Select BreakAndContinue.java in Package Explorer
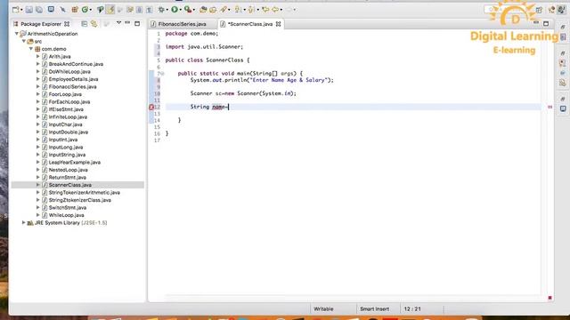Viewport: 570px width, 320px height. 76,64
